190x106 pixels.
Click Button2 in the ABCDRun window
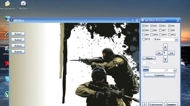click(x=18, y=40)
